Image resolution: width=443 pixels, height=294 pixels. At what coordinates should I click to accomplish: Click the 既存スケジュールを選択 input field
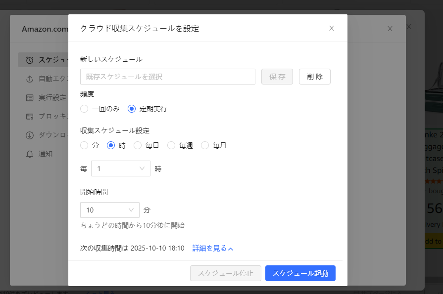point(167,77)
